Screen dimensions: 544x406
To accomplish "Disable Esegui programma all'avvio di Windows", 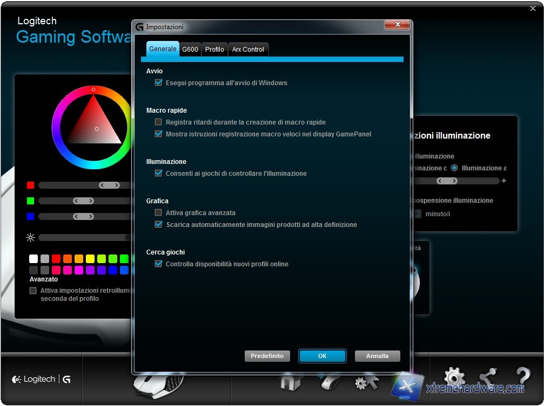I will pyautogui.click(x=158, y=83).
